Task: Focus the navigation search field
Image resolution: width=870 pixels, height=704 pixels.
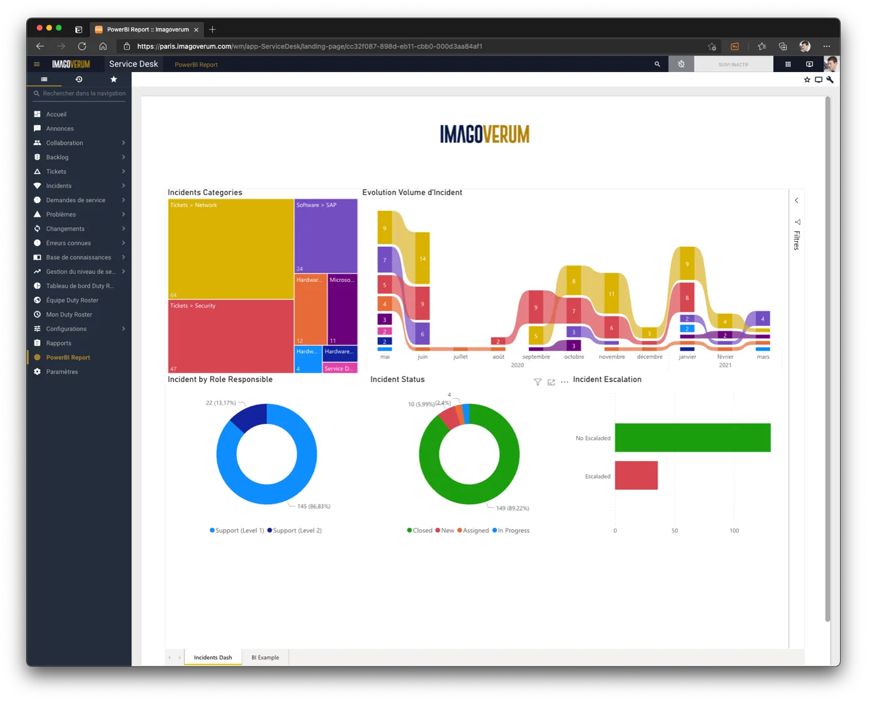Action: tap(79, 93)
